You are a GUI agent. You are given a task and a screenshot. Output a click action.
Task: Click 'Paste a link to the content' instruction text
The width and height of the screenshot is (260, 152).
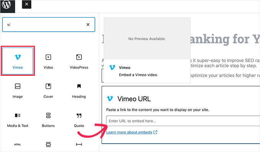tap(158, 110)
